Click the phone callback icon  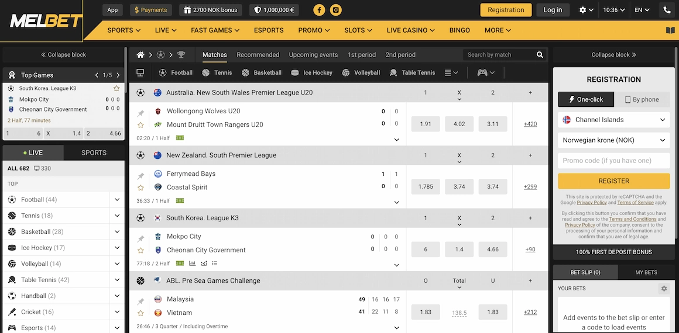667,10
